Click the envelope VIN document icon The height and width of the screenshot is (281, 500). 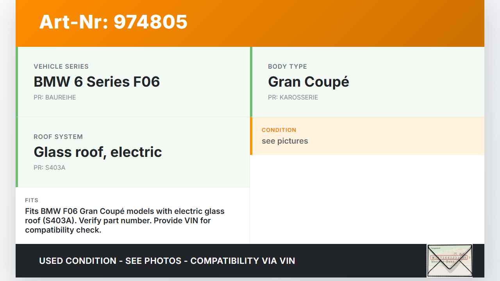click(x=450, y=260)
